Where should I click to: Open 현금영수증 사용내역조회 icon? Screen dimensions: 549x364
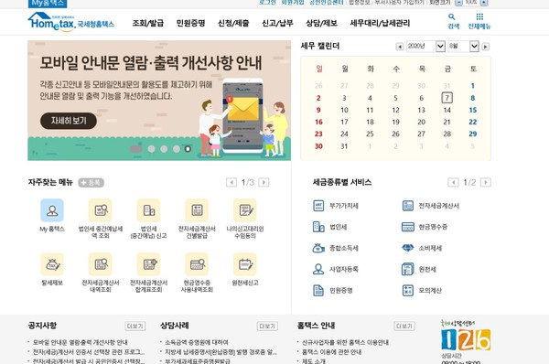click(x=197, y=264)
